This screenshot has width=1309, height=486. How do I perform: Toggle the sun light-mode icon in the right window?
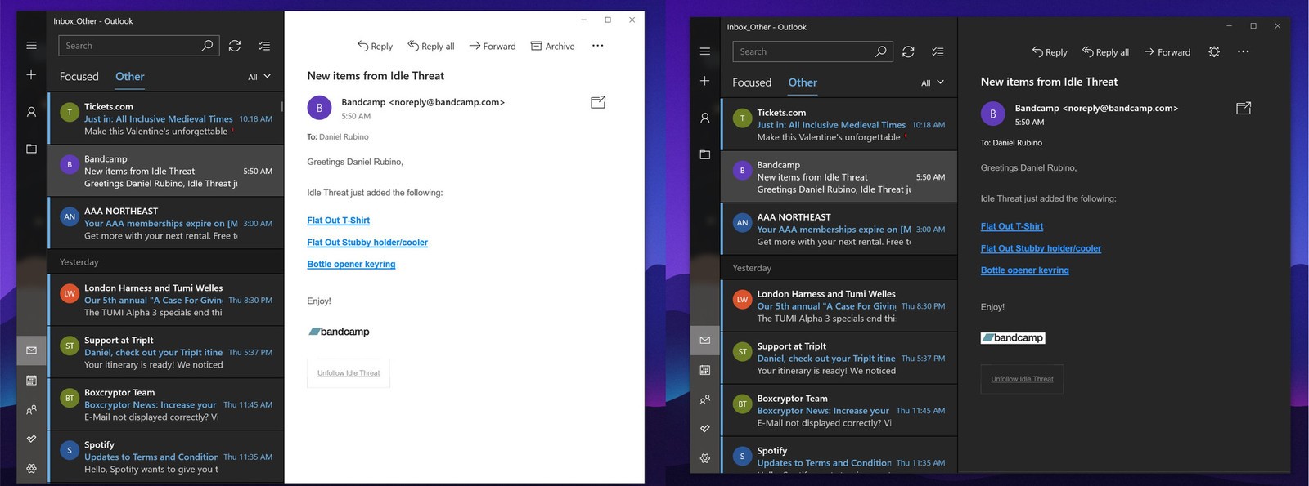pyautogui.click(x=1214, y=51)
